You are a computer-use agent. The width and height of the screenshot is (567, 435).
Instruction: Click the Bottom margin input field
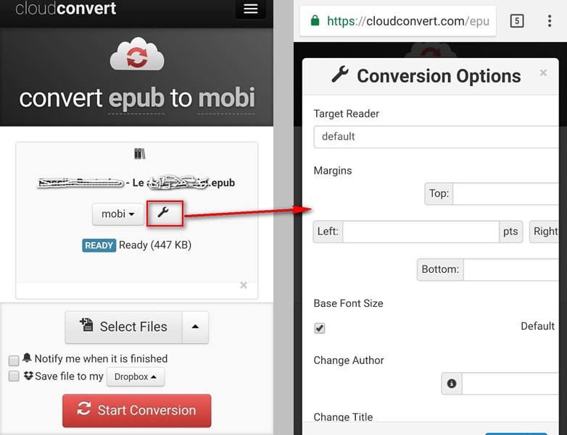[x=511, y=270]
